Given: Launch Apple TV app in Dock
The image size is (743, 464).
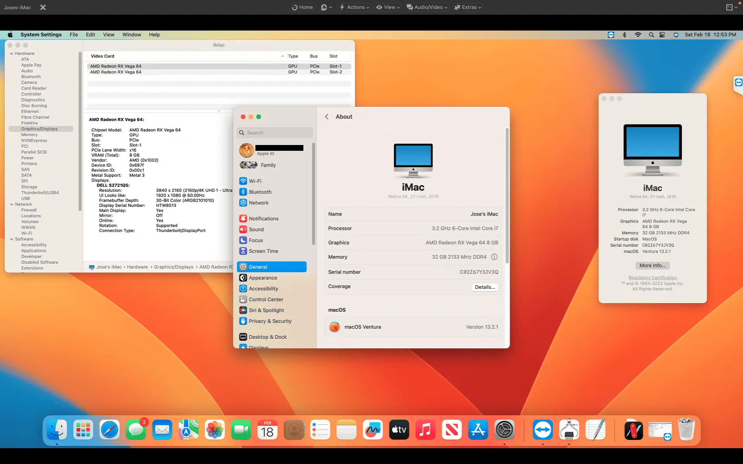Looking at the screenshot, I should point(399,430).
